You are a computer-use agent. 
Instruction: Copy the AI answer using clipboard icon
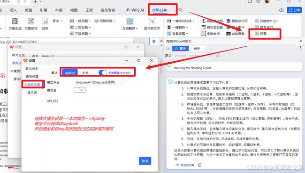point(200,165)
